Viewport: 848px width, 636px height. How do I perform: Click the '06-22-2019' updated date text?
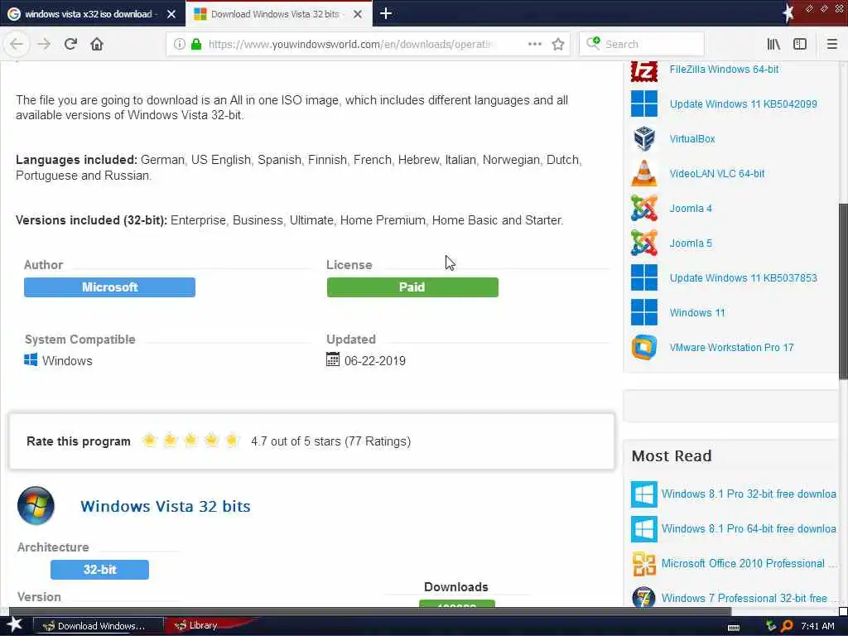(375, 361)
